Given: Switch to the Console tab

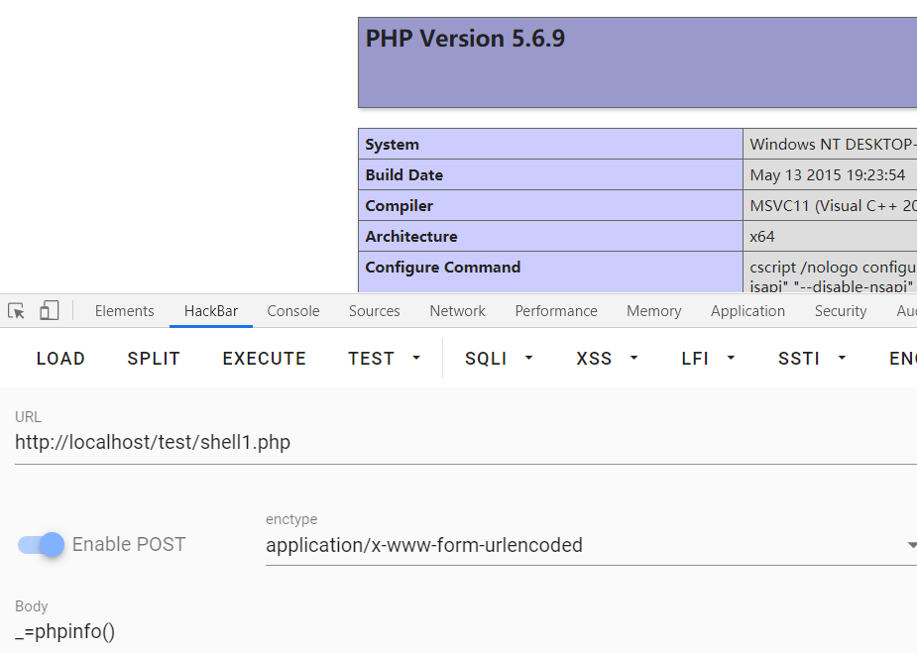Looking at the screenshot, I should click(x=293, y=311).
